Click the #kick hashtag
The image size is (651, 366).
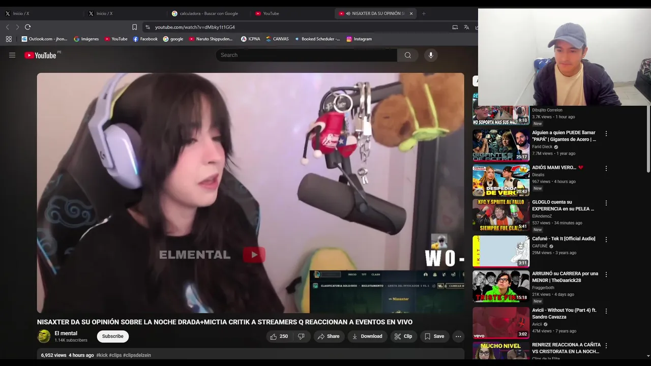(x=101, y=355)
